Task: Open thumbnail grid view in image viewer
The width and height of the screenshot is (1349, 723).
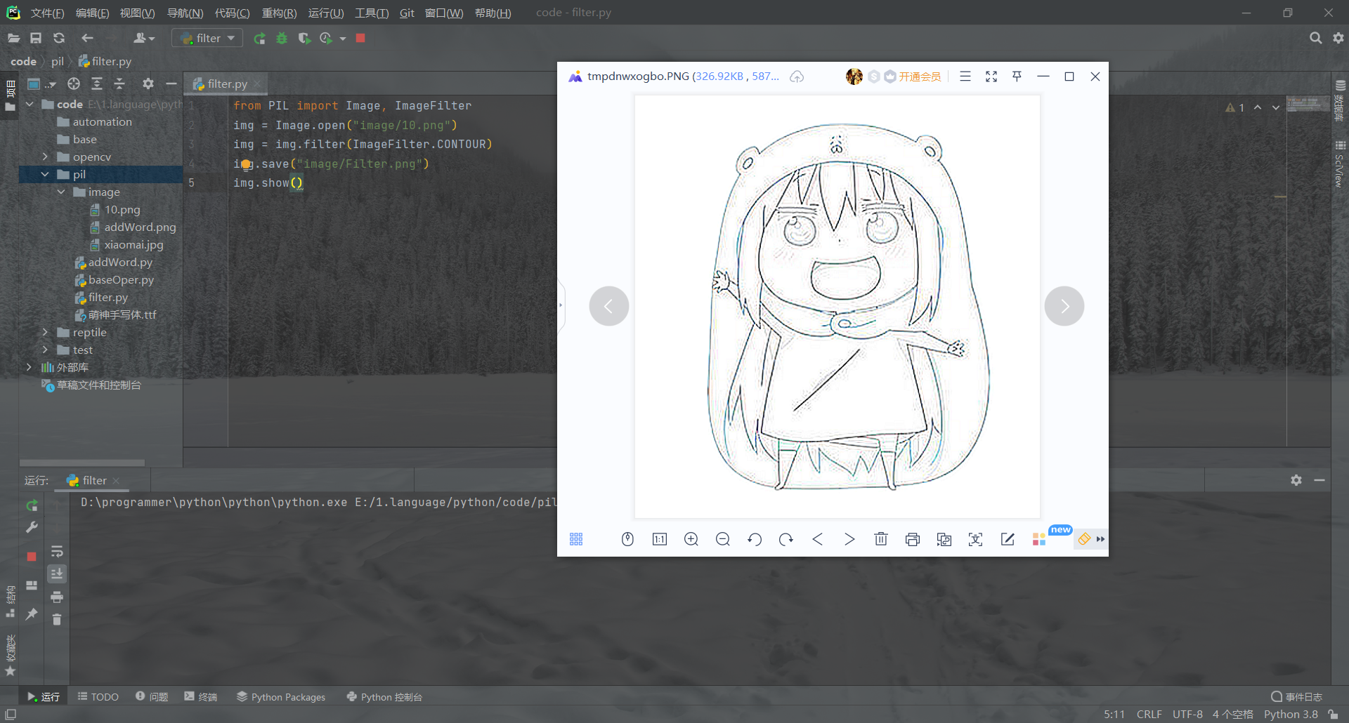Action: point(576,539)
